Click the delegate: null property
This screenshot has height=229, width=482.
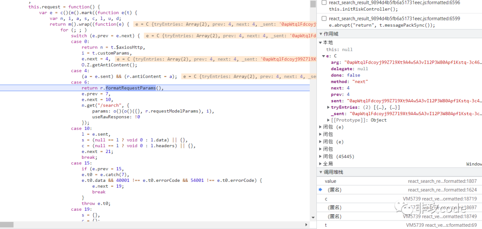pyautogui.click(x=349, y=69)
